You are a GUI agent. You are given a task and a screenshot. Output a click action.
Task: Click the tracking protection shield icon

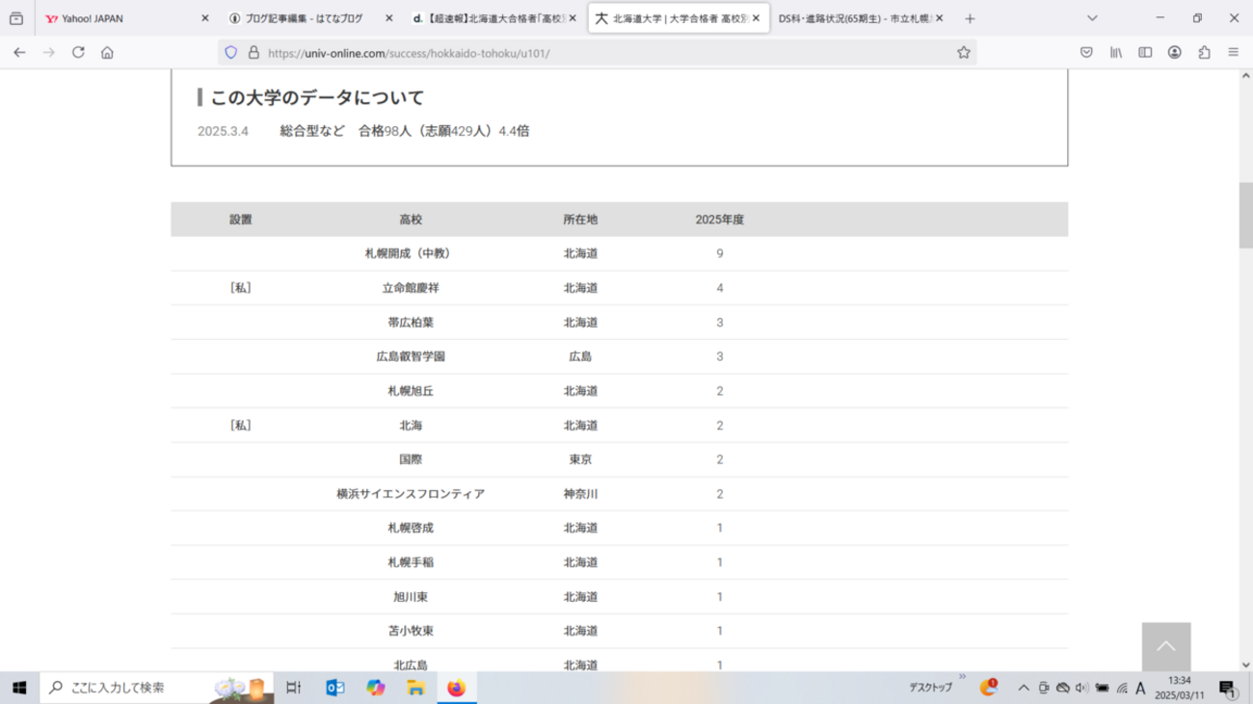(230, 53)
